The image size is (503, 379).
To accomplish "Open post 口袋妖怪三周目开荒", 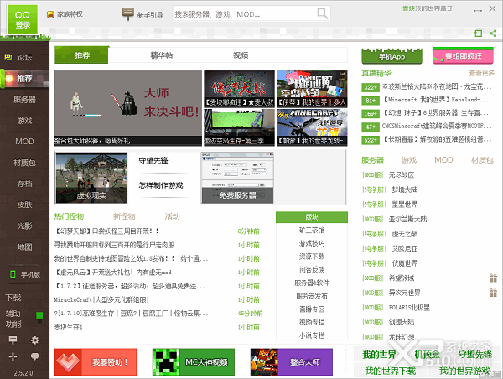I will pyautogui.click(x=107, y=231).
